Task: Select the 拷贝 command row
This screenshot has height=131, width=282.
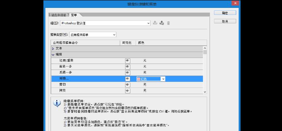Action: (x=127, y=91)
